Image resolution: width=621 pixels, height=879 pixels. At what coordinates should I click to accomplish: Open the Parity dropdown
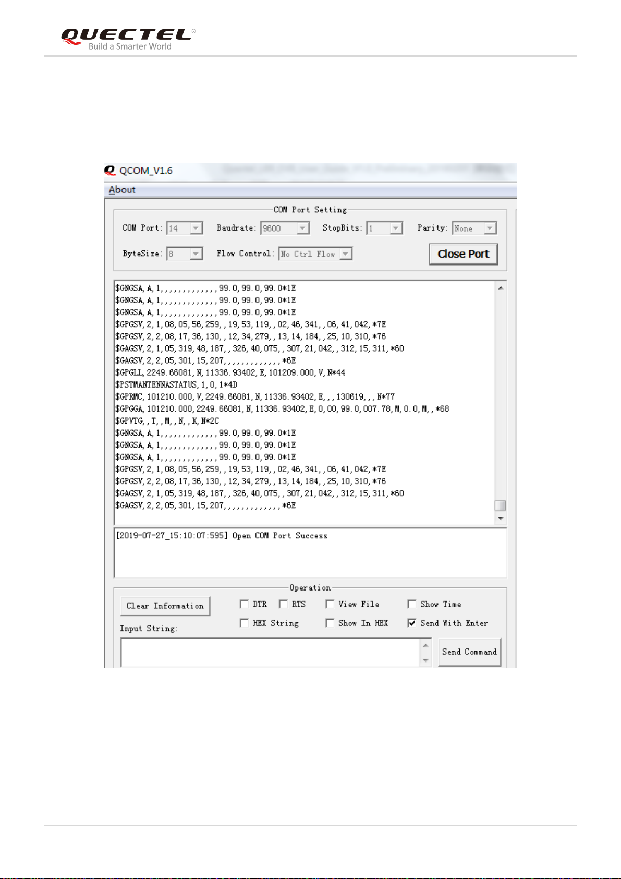[474, 228]
